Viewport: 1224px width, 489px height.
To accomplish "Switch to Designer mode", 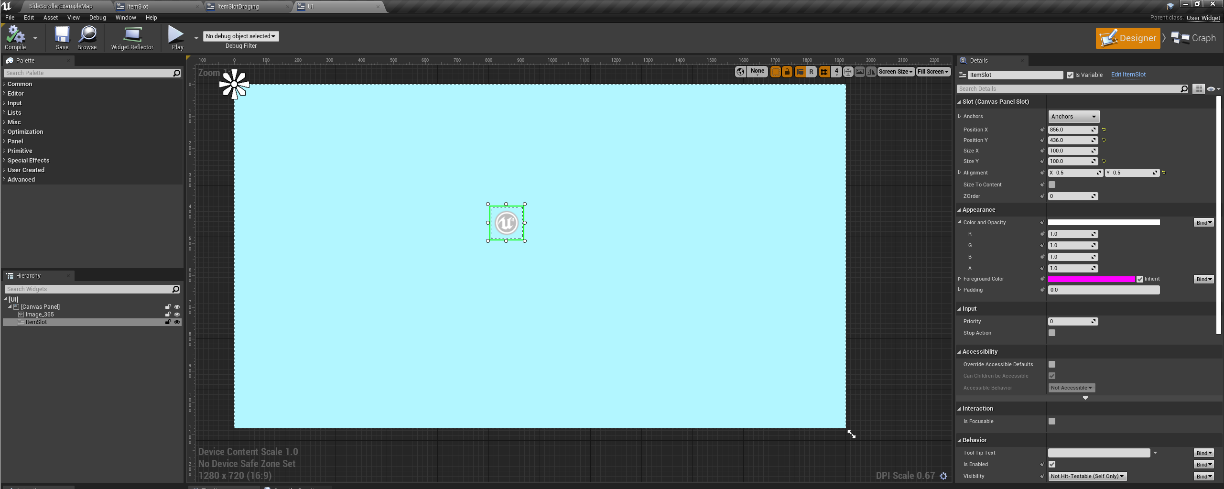I will (x=1127, y=38).
